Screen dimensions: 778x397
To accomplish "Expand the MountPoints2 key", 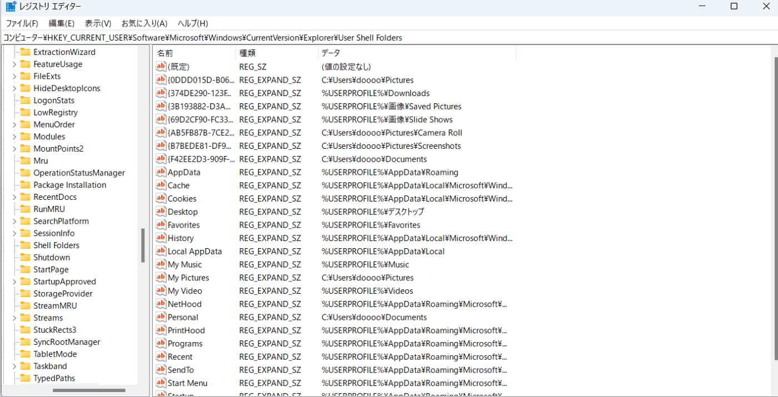I will (x=14, y=148).
